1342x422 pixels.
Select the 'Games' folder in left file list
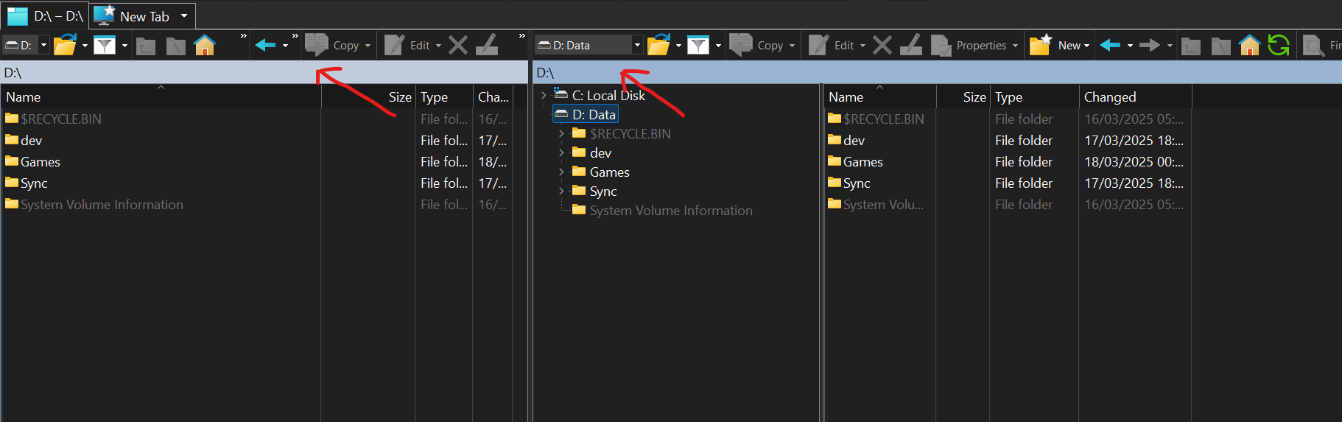click(41, 162)
